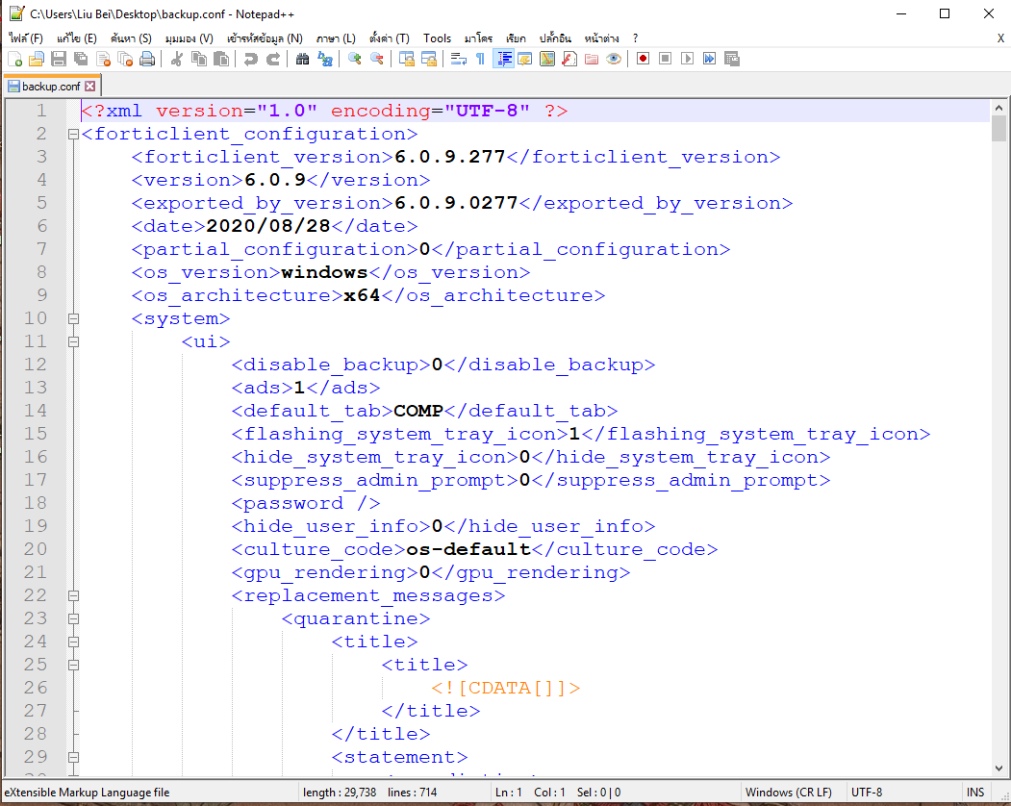1011x806 pixels.
Task: Click the vertical scrollbar down arrow
Action: tap(998, 768)
